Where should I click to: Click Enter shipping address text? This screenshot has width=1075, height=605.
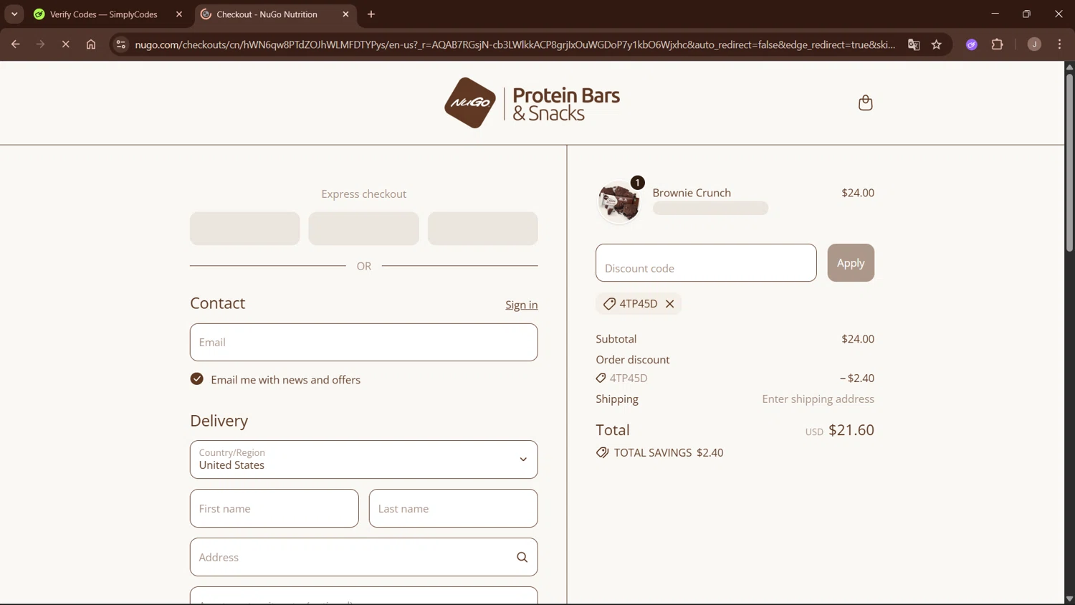[818, 399]
